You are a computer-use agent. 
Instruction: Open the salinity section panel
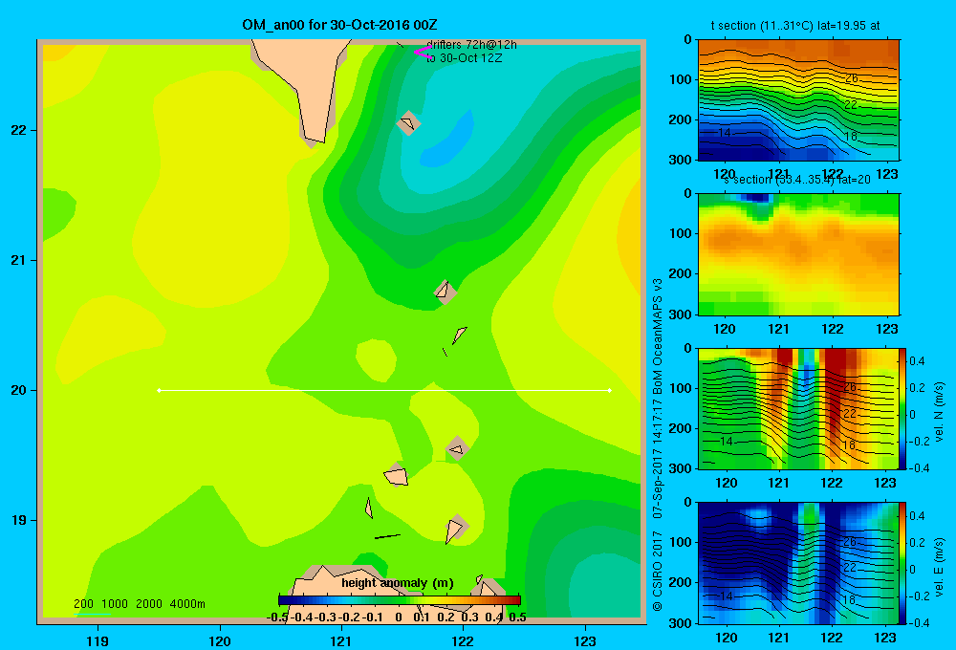click(798, 254)
